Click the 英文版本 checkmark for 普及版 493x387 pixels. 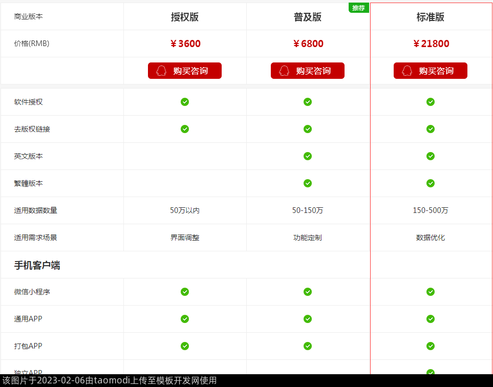point(308,156)
